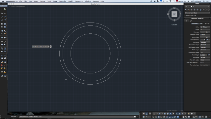Open the Unsaved Layer State dropdown
This screenshot has width=211, height=119.
(197, 13)
